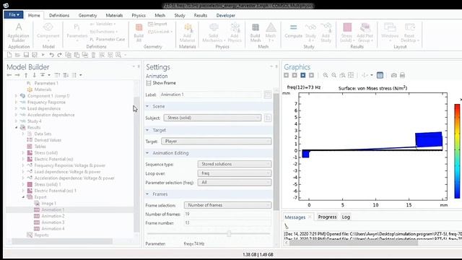Screen dimensions: 462x260
Task: Open the Progress tab
Action: click(327, 217)
